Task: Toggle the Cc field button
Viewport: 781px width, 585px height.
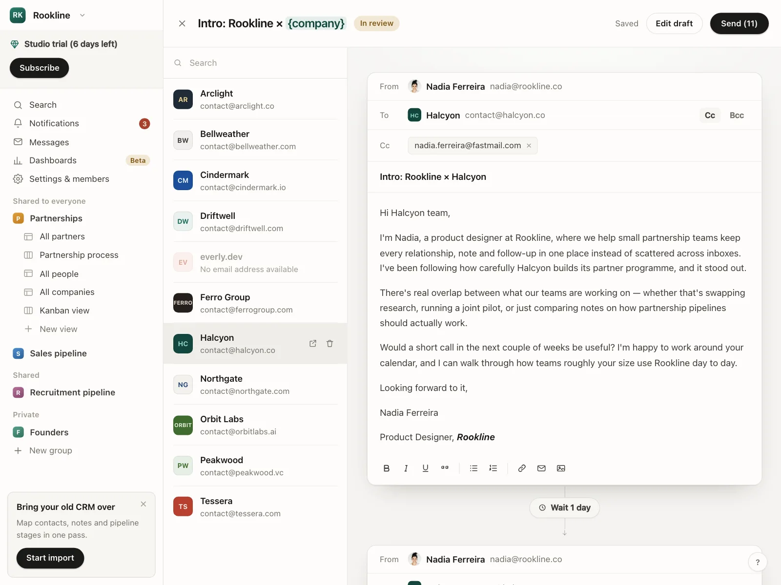Action: (x=710, y=116)
